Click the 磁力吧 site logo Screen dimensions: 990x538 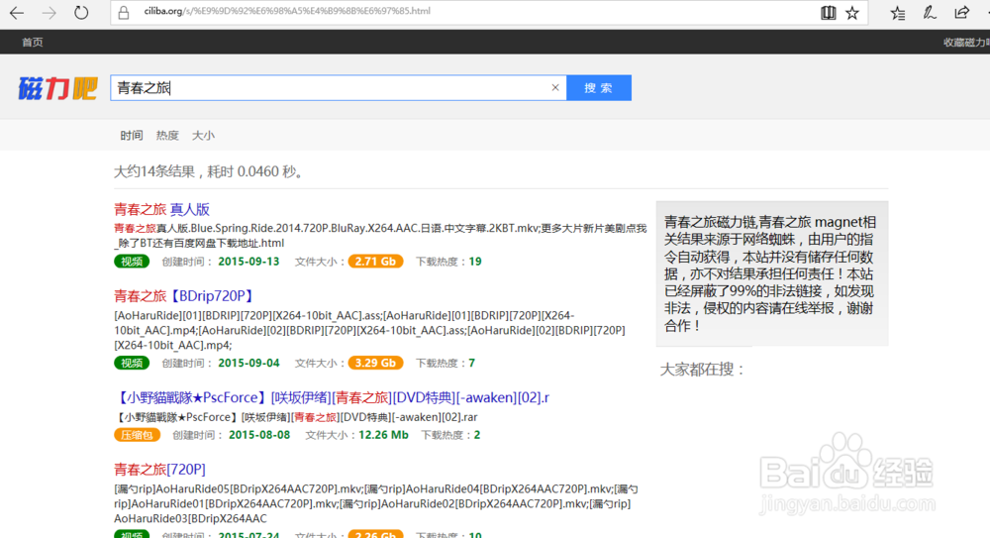point(57,88)
